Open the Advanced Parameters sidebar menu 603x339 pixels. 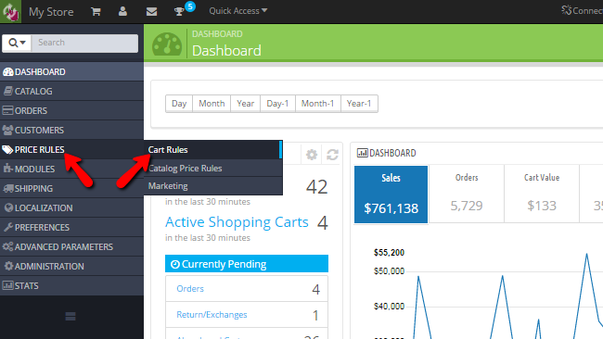coord(72,247)
